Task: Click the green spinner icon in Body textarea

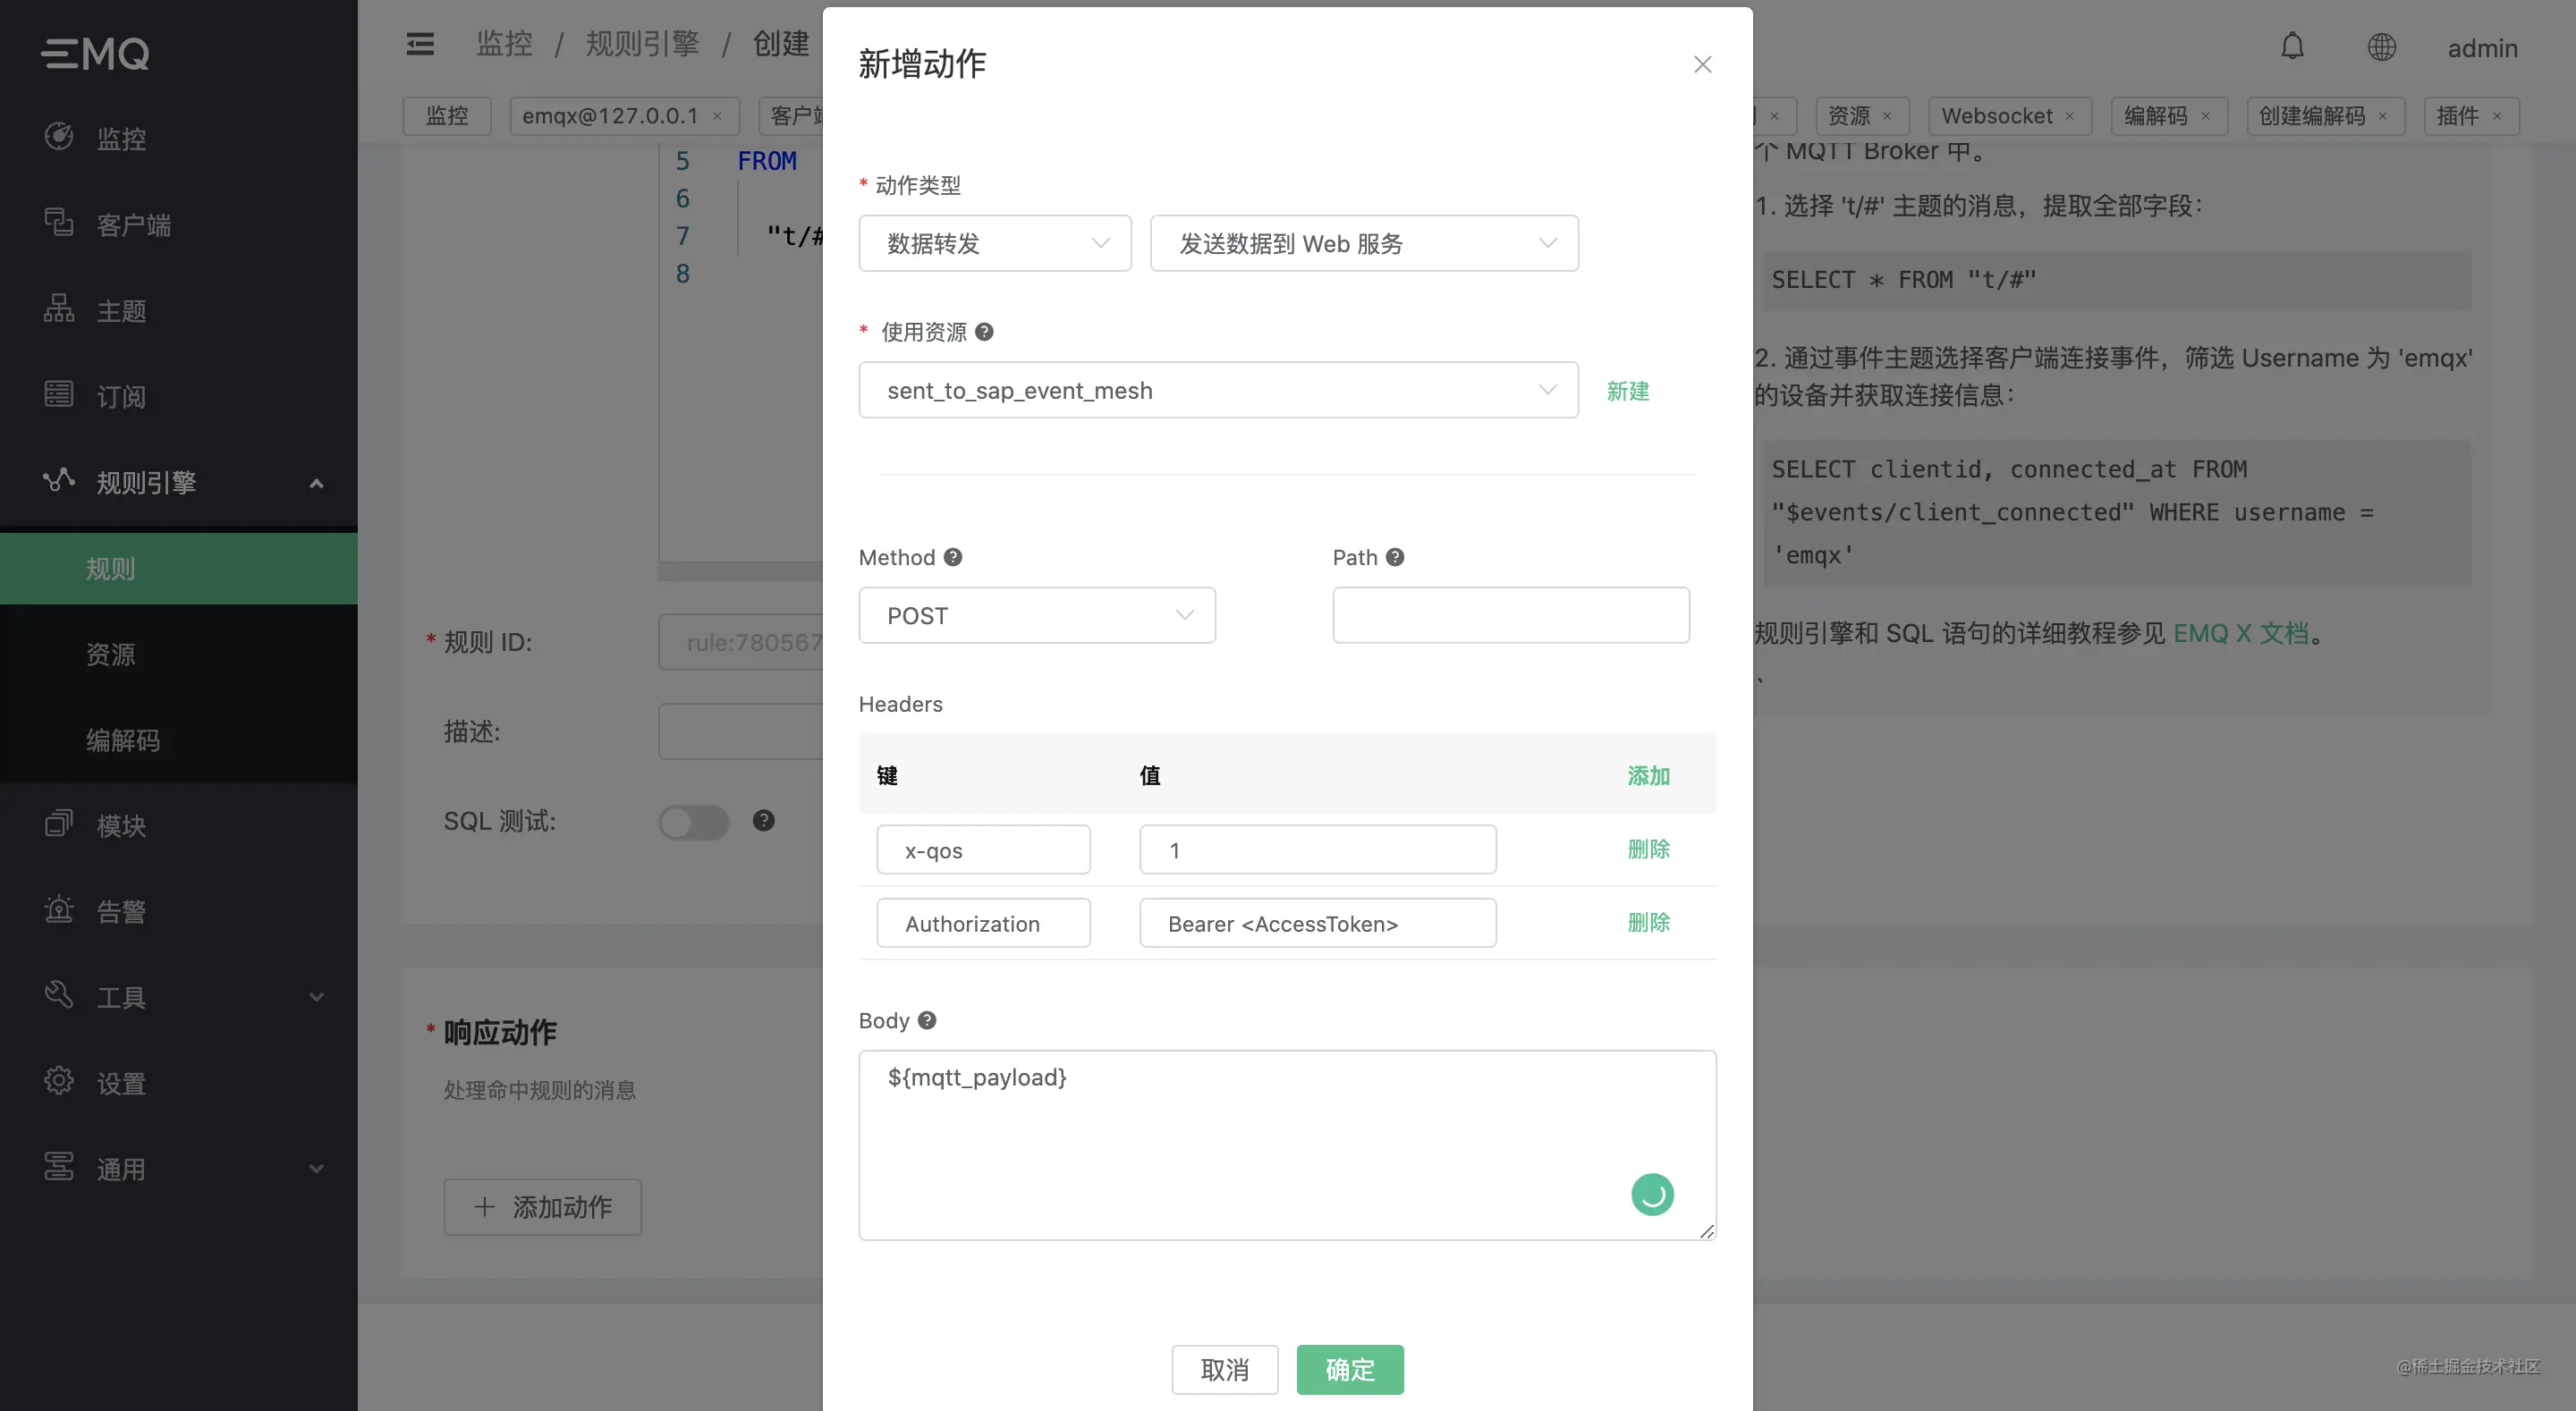Action: coord(1652,1194)
